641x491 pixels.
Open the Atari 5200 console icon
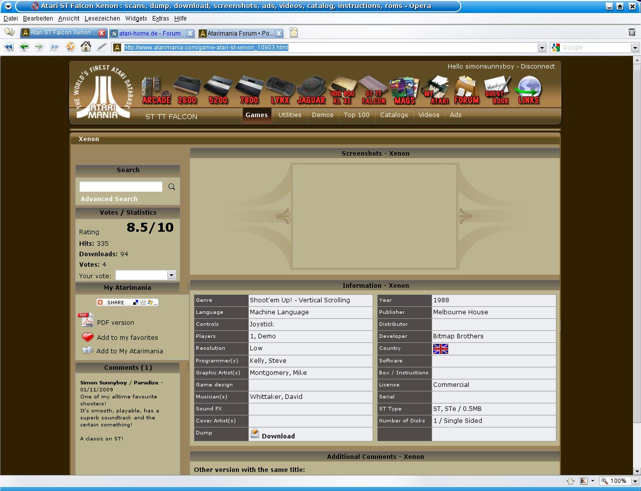click(x=218, y=90)
